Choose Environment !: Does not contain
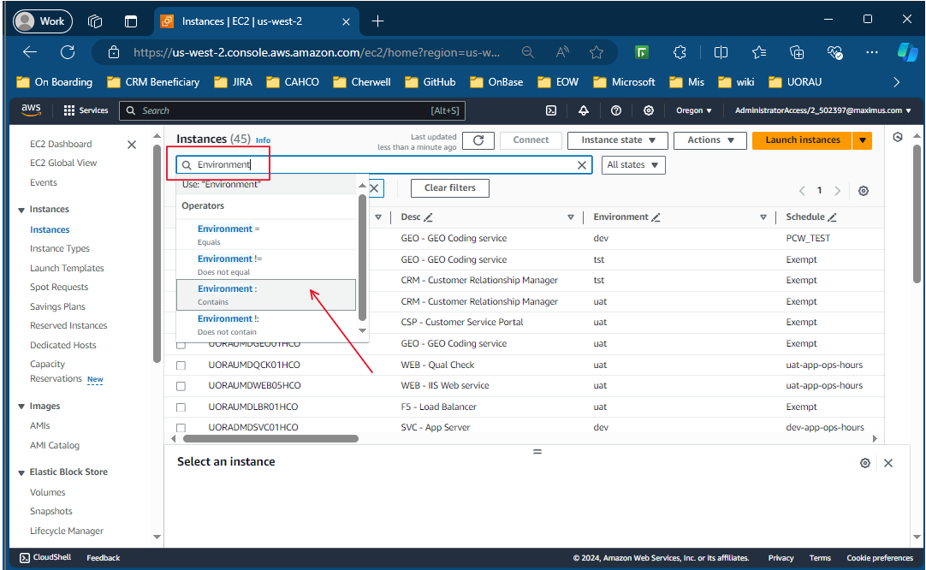 coord(266,325)
